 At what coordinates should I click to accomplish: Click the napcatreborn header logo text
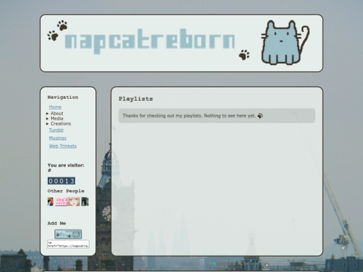150,41
